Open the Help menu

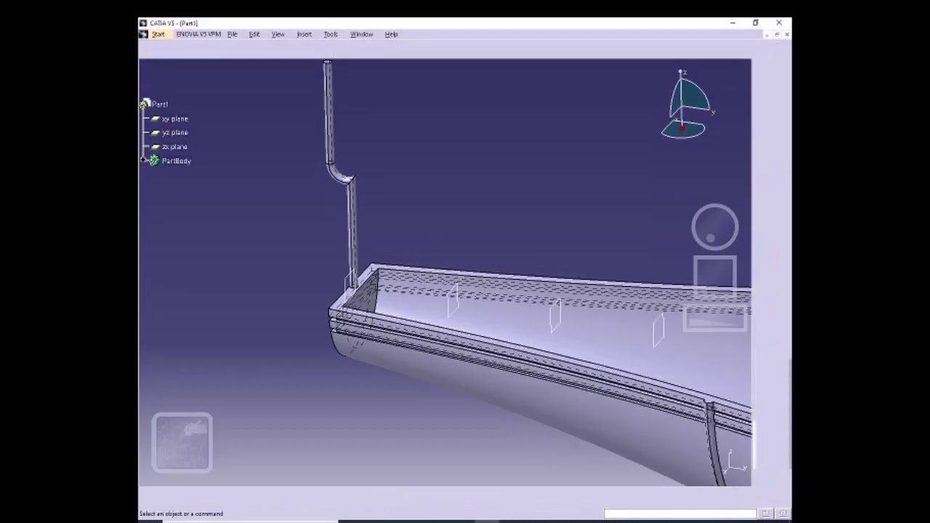click(391, 34)
